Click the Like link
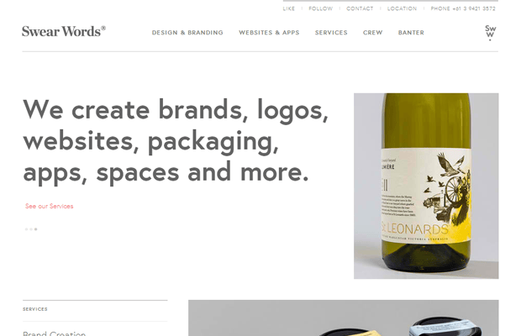 (289, 8)
